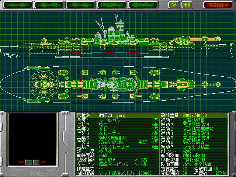
Task: Click the engine type 原子炉β entry
Action: [x=107, y=160]
